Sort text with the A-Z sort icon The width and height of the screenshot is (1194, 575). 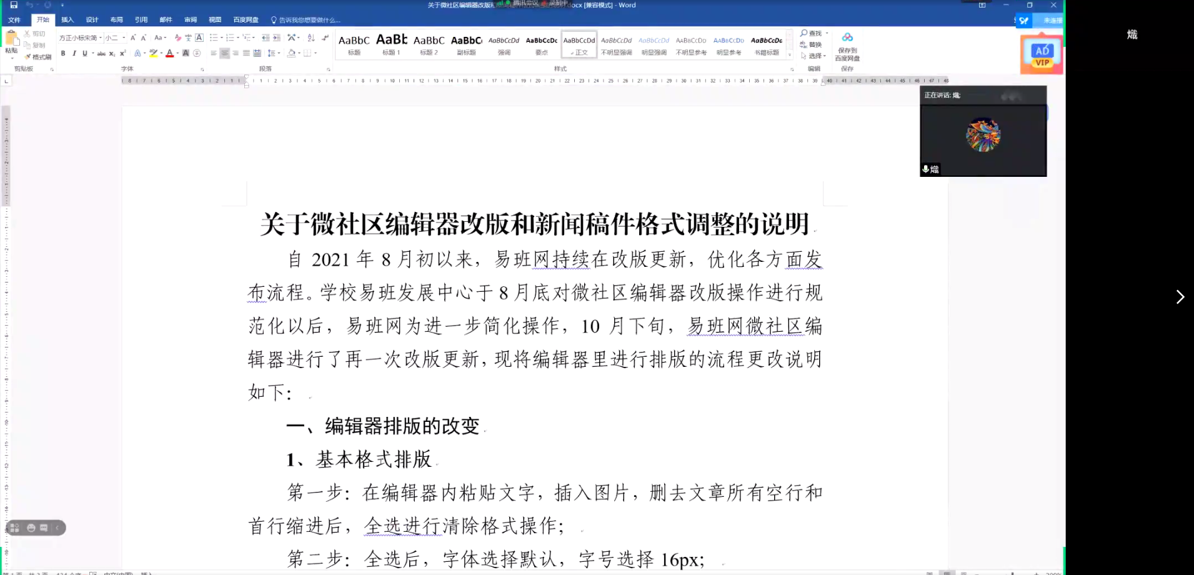click(x=311, y=37)
